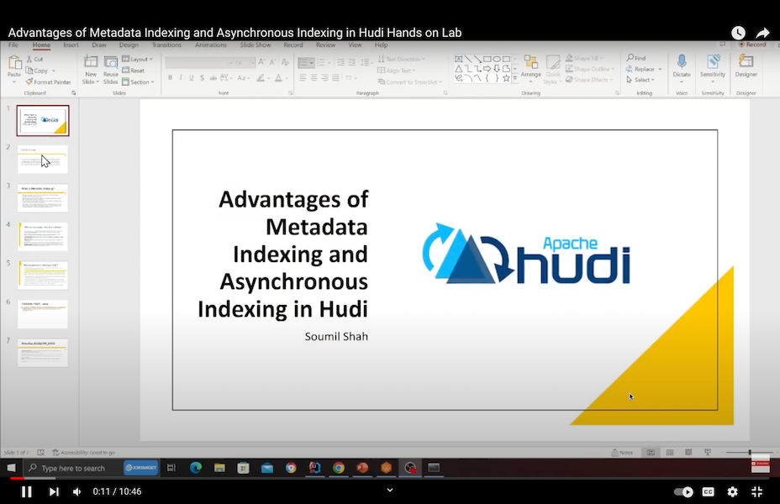Screen dimensions: 780x504
Task: Toggle autoplay switch in player
Action: (x=684, y=491)
